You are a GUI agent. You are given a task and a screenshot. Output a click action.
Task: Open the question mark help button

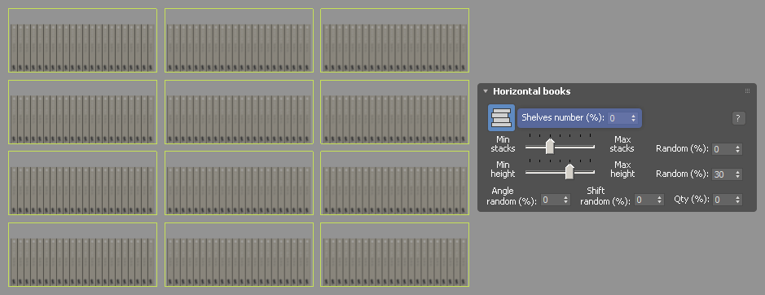click(738, 117)
